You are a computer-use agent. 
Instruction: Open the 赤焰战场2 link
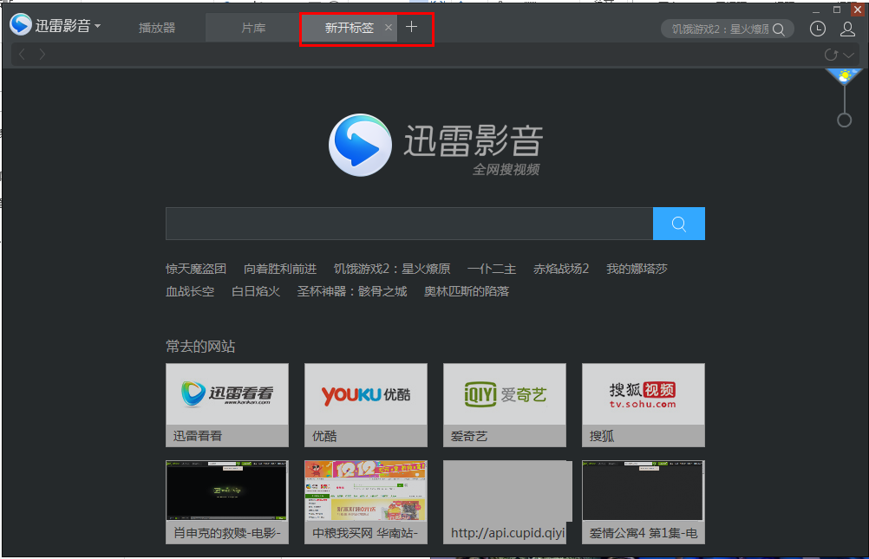[561, 270]
